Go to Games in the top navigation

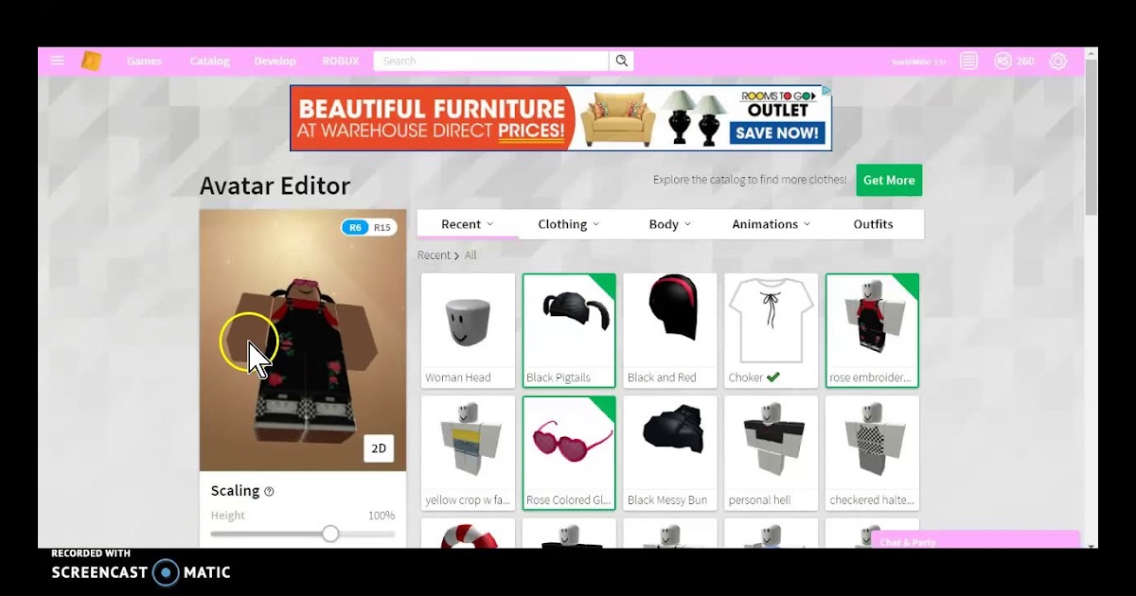point(144,61)
